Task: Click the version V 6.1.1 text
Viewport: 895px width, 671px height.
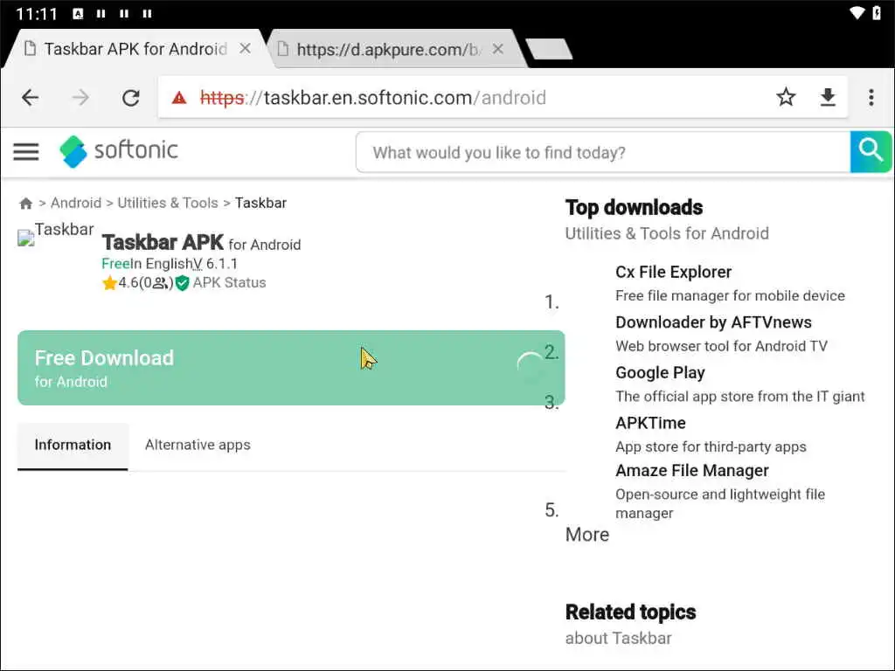Action: 215,264
